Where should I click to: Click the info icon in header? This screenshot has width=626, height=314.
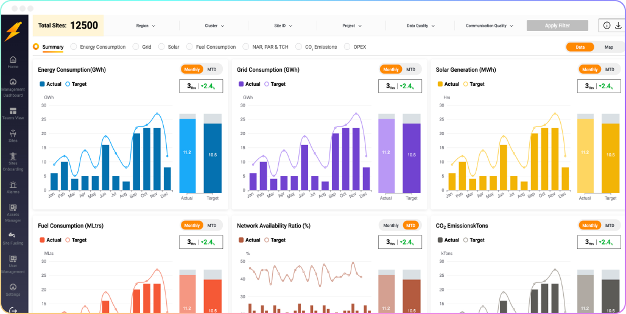(x=607, y=26)
